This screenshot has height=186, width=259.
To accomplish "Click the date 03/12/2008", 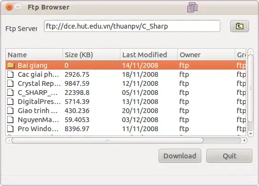I will pyautogui.click(x=140, y=120).
